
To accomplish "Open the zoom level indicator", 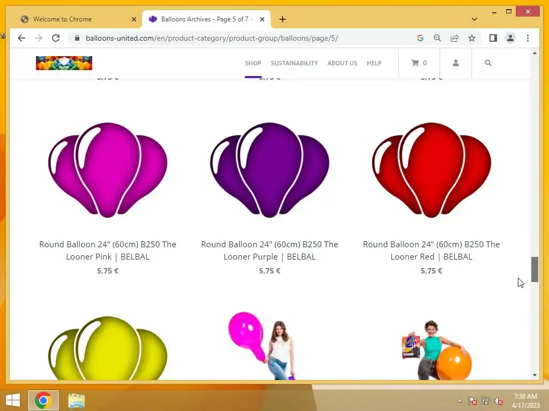I will [x=437, y=38].
